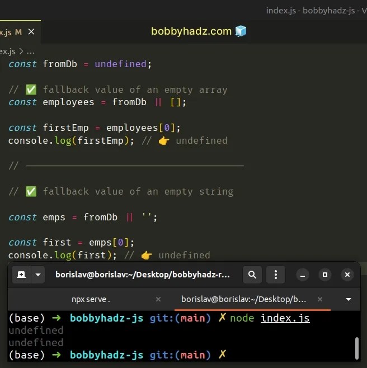Minimize the terminal window
Viewport: 367px width, 368px height.
point(303,275)
